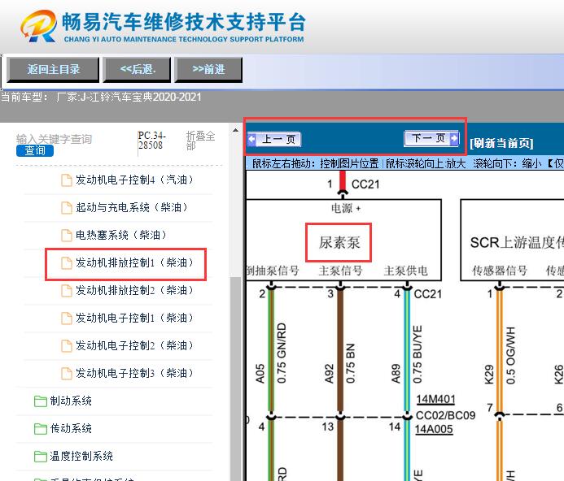Click the left arrow icon on 上一页
This screenshot has height=481, width=564.
tap(252, 139)
